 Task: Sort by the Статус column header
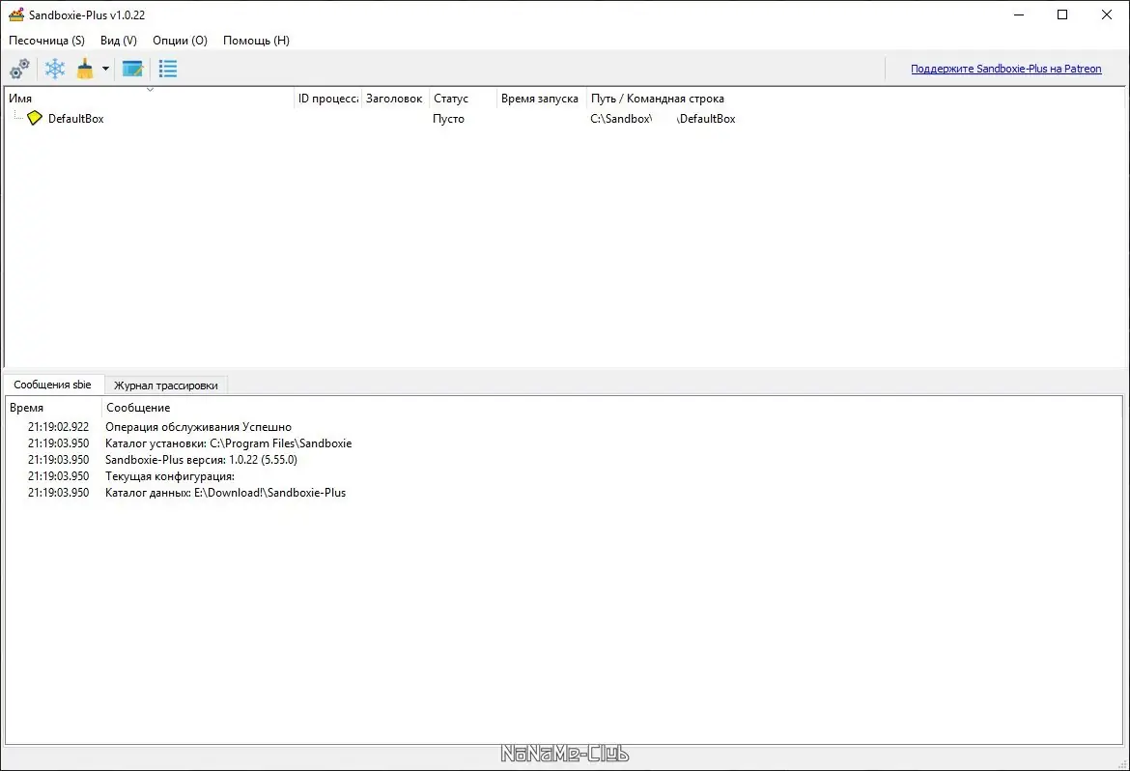click(x=463, y=99)
